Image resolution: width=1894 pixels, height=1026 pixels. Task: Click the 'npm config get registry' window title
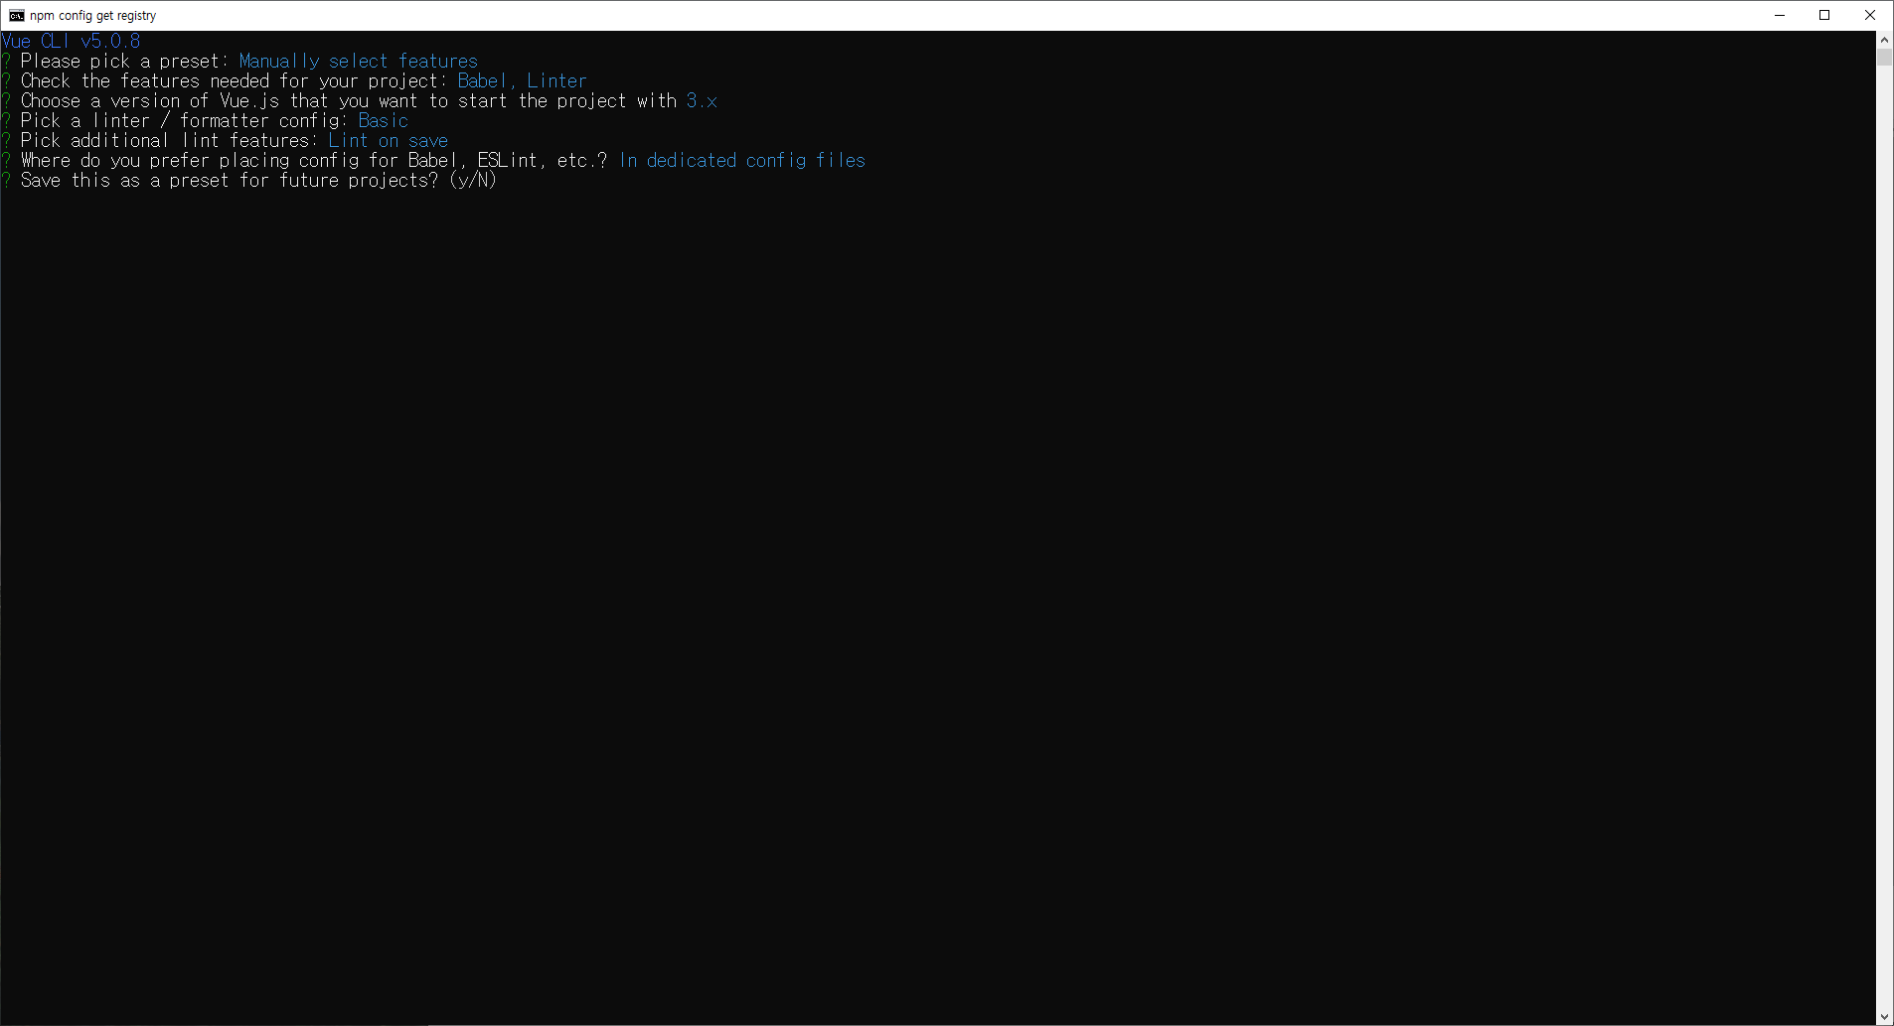92,16
